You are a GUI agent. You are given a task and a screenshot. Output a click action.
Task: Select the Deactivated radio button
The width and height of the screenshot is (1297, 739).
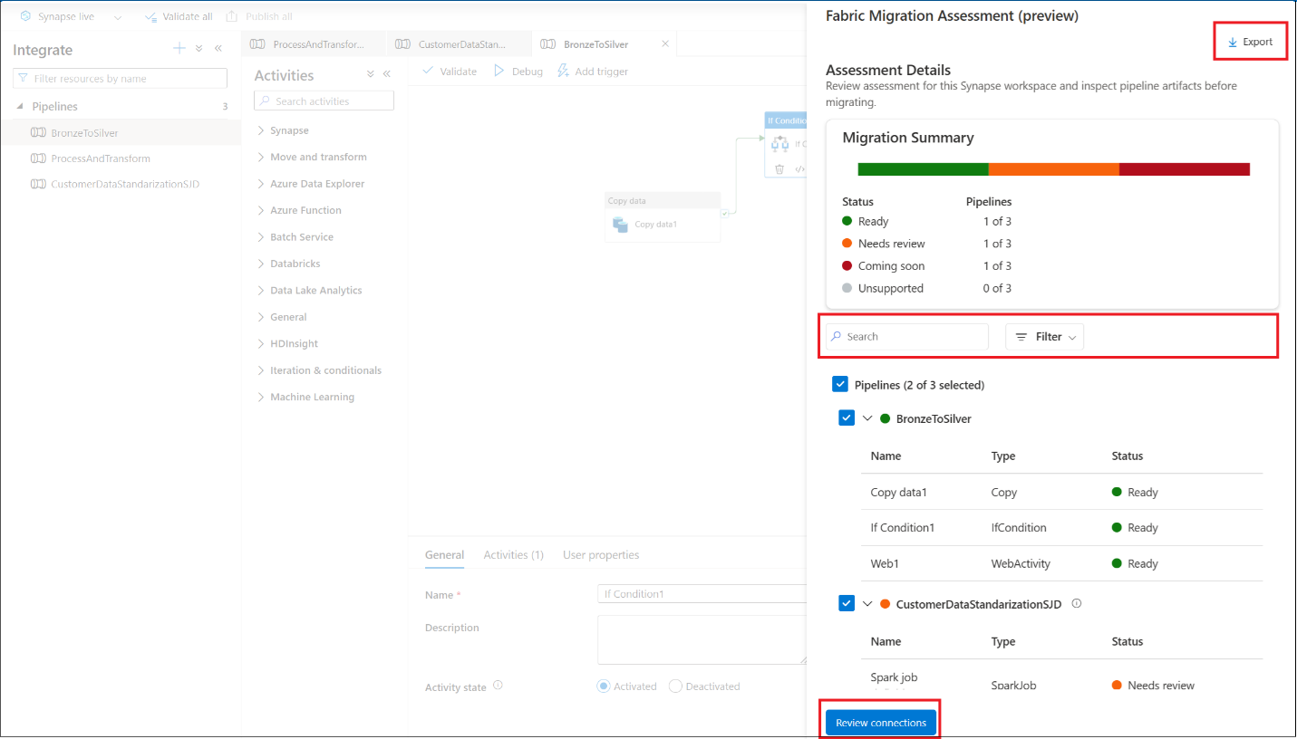[675, 686]
